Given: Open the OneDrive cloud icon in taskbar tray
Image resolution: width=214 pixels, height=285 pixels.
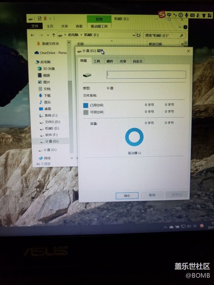Looking at the screenshot, I should pos(171,227).
